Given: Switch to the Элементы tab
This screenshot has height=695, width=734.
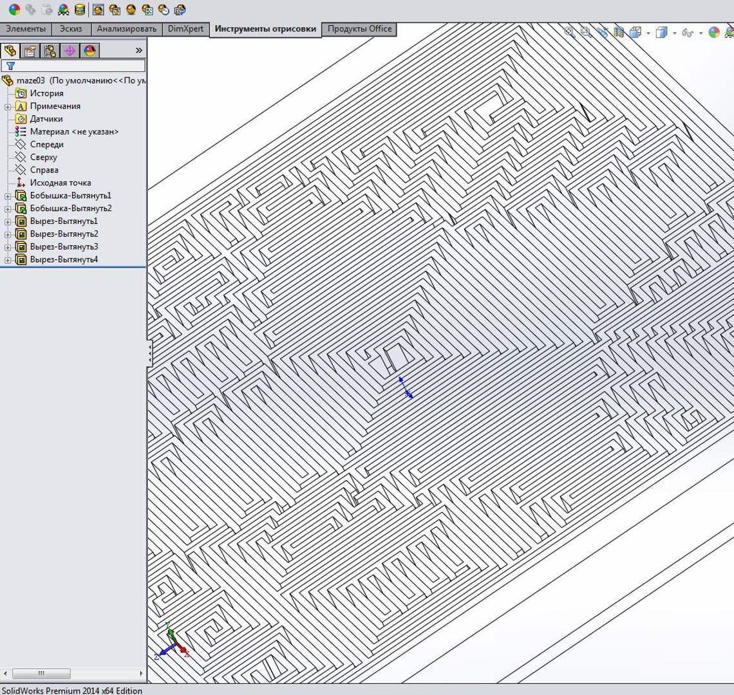Looking at the screenshot, I should point(26,29).
